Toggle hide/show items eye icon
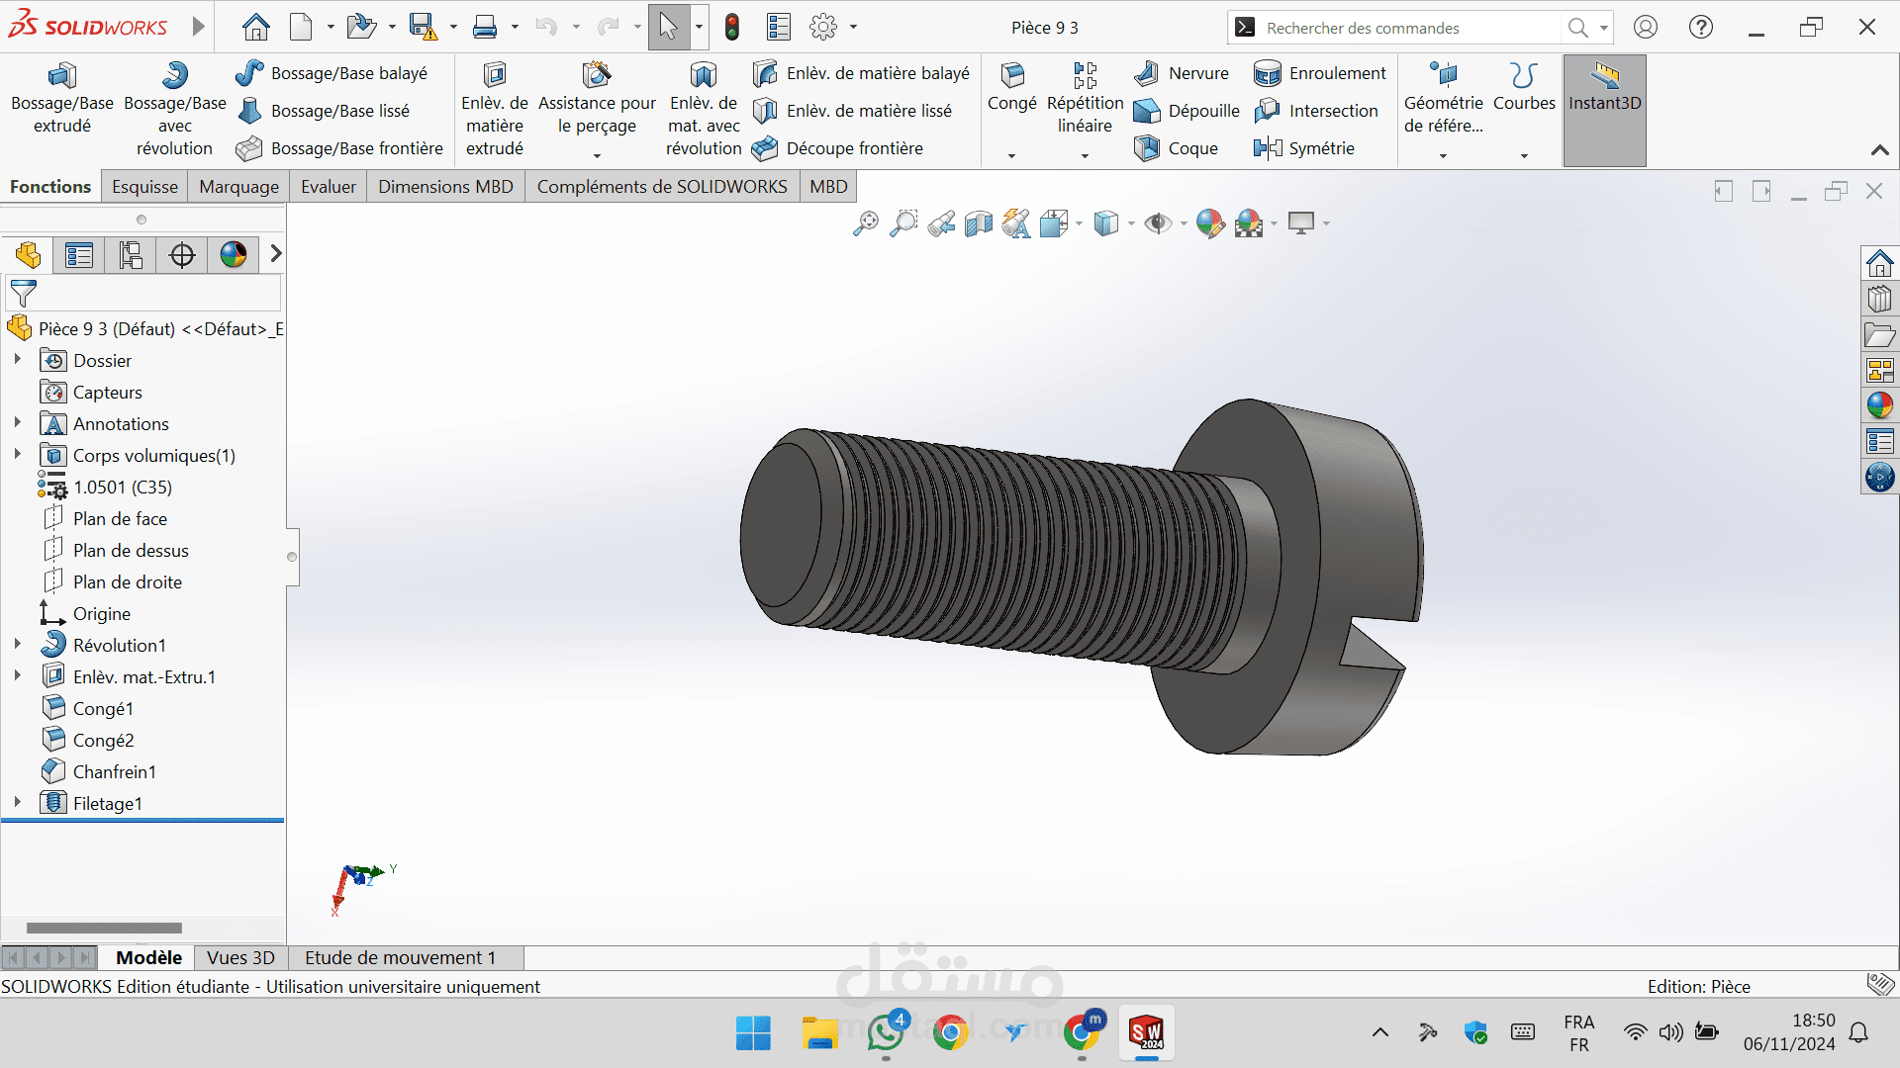1900x1068 pixels. [x=1157, y=224]
